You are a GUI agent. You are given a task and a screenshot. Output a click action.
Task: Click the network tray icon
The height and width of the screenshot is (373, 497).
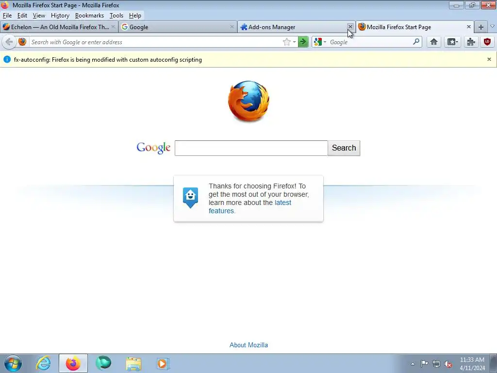[x=436, y=364]
